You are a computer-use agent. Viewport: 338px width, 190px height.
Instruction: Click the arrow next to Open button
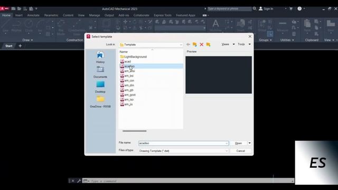coord(249,143)
